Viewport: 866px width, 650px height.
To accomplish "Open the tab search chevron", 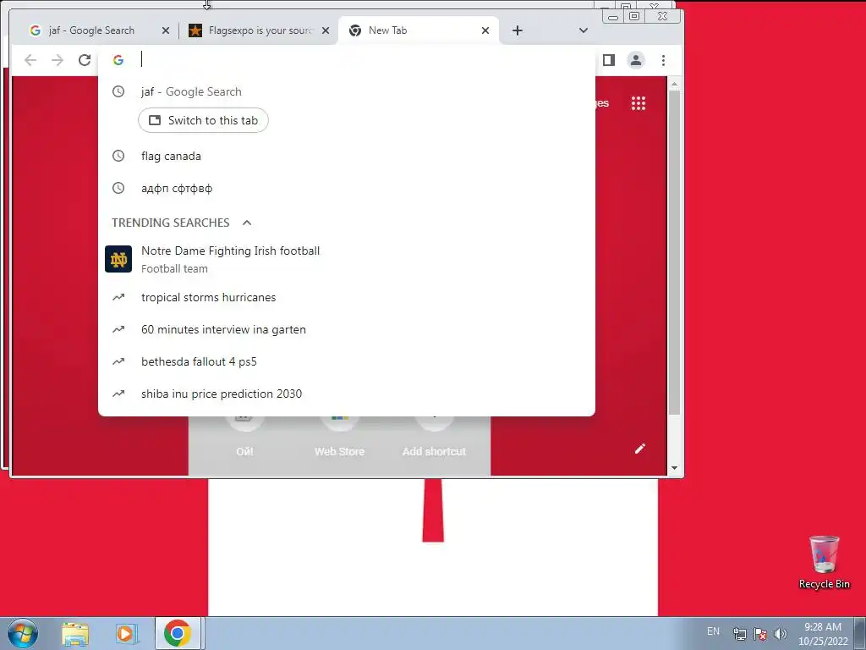I will 584,30.
